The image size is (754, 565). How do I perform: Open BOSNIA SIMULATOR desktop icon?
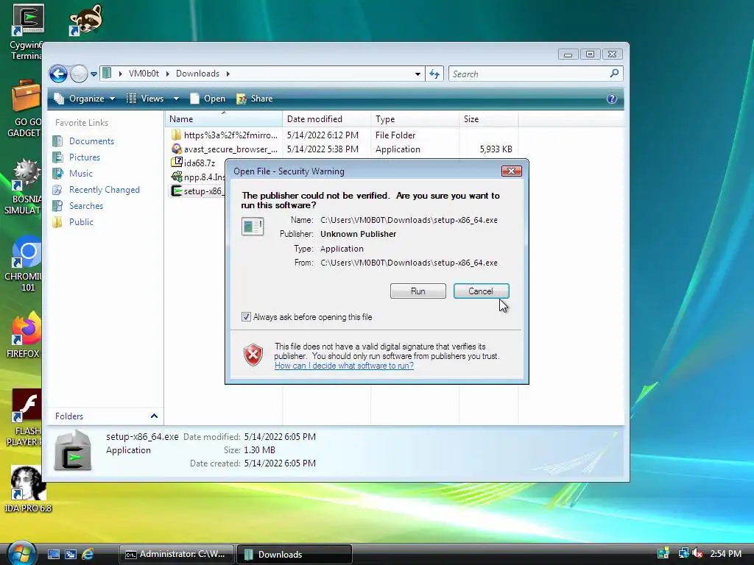23,187
